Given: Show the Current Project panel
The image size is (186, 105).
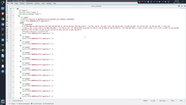Looking at the screenshot, I should (x=36, y=104).
